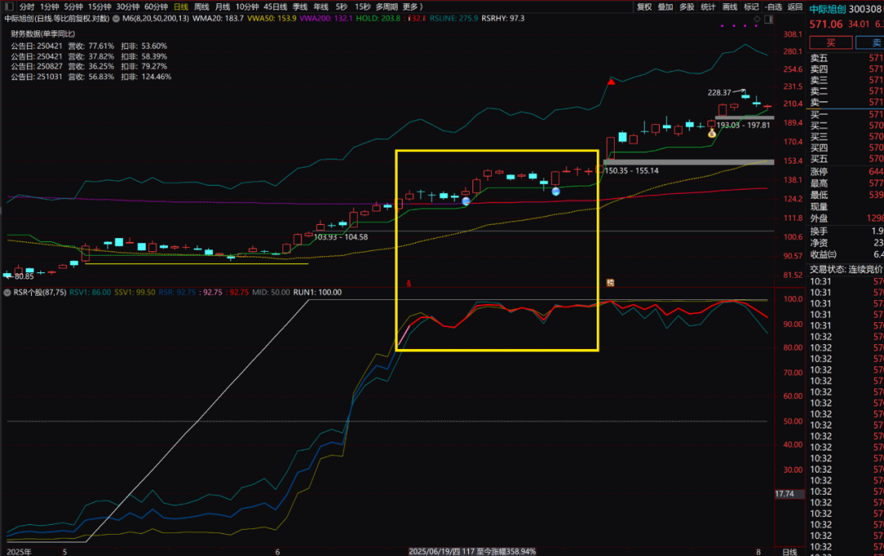Switch to the 5秒 period
Viewport: 884px width, 556px height.
click(341, 7)
